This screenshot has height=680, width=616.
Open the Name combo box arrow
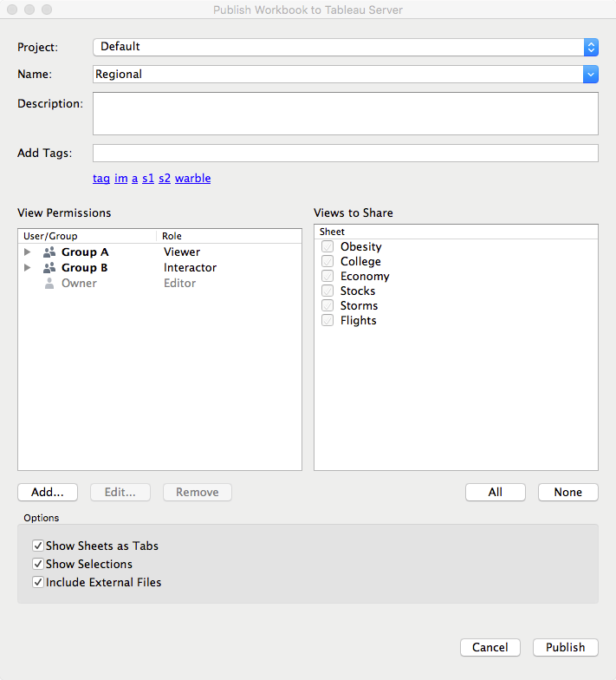click(x=591, y=75)
